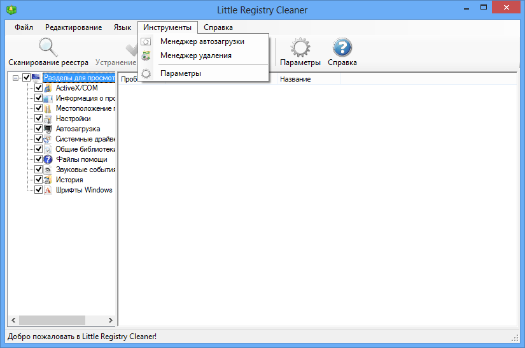Click the horizontal scrollbar thumb in tree panel
This screenshot has height=348, width=525.
point(52,321)
